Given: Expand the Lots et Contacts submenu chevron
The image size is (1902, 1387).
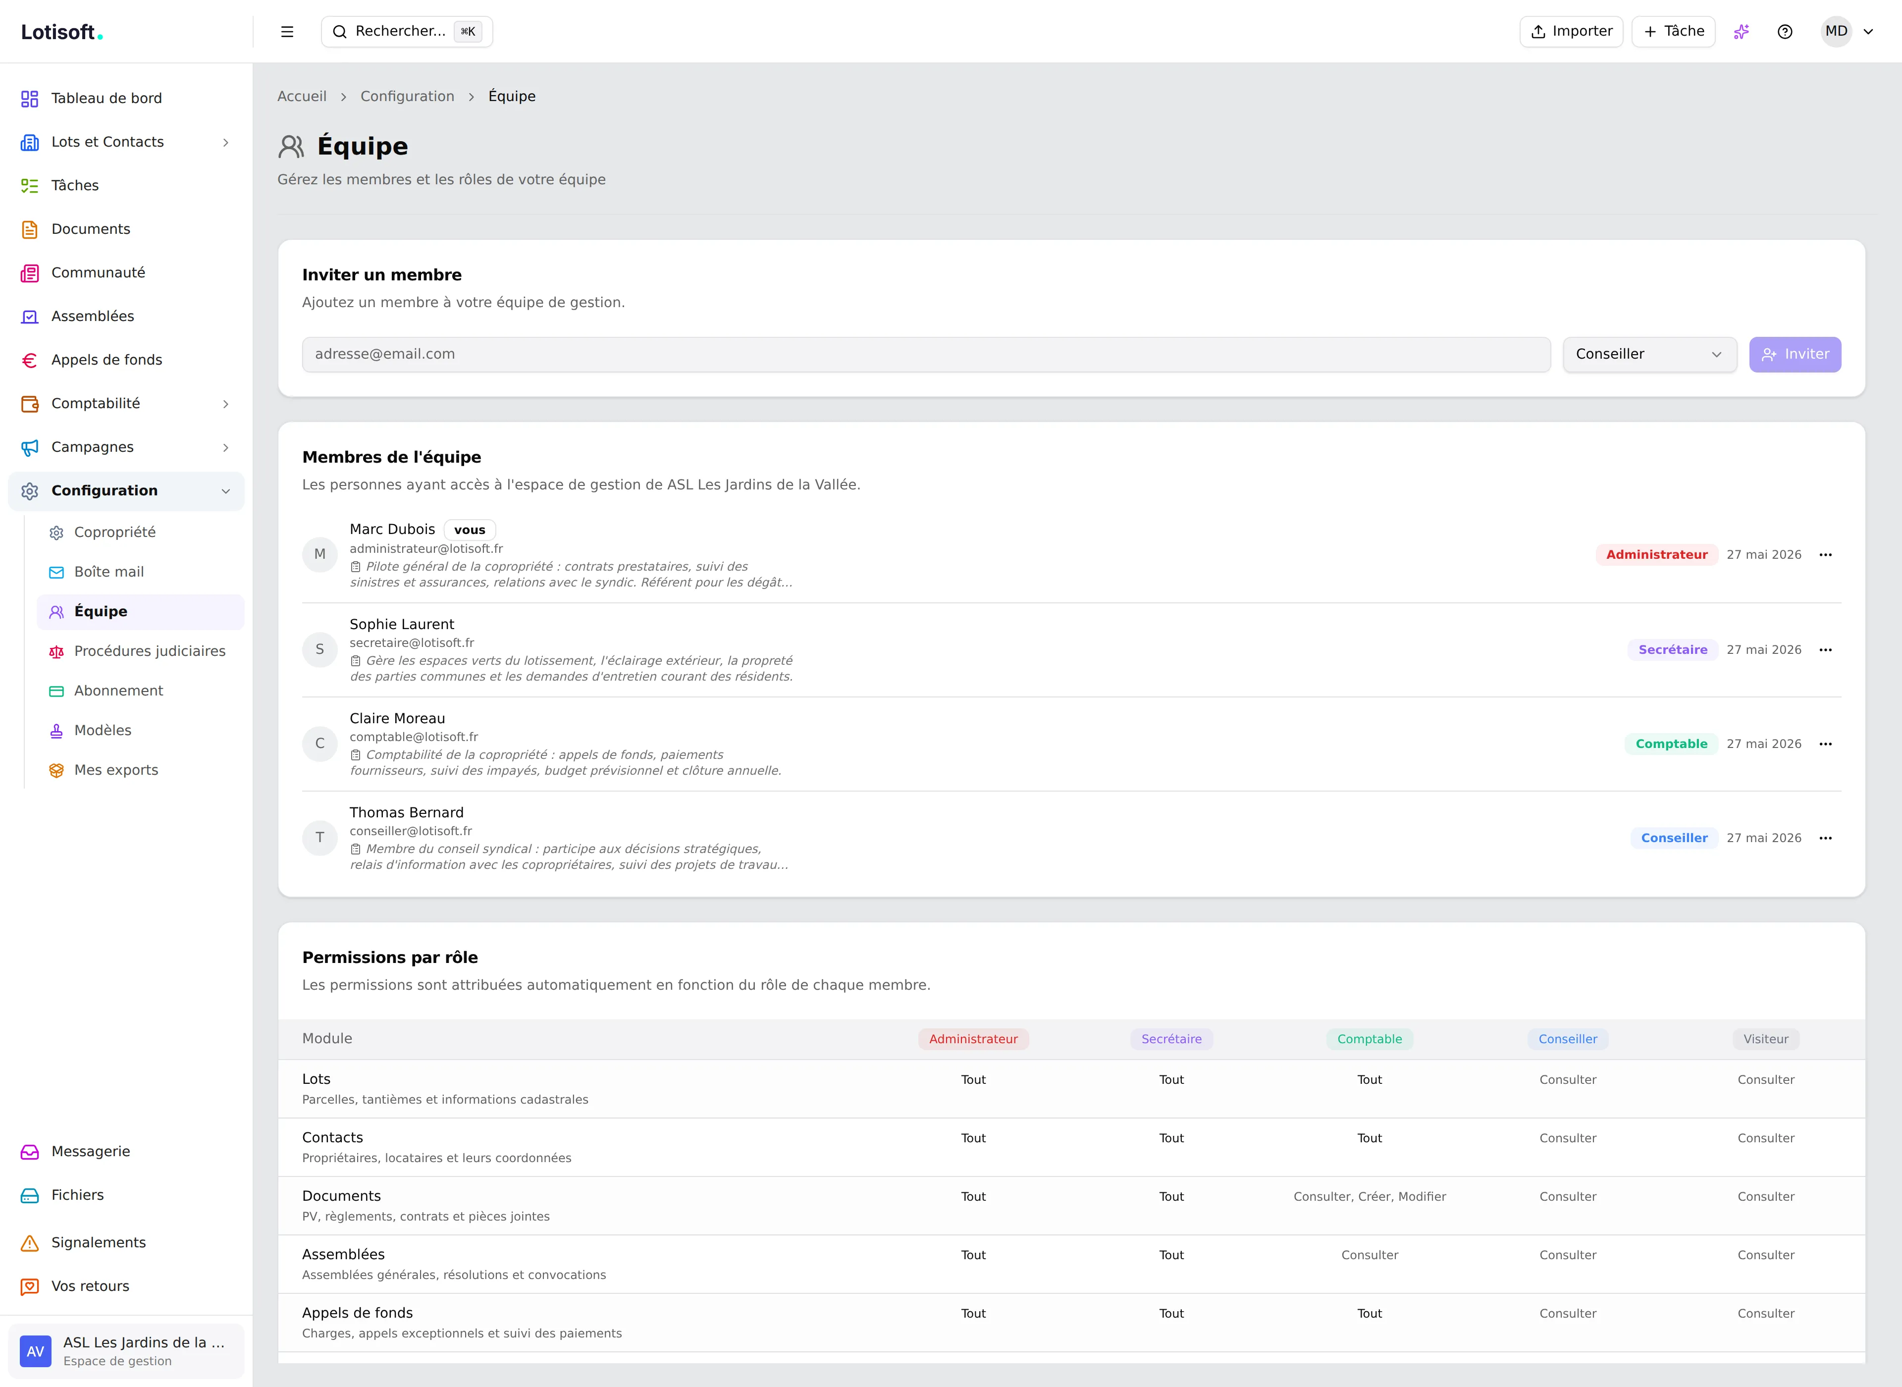Looking at the screenshot, I should point(226,143).
